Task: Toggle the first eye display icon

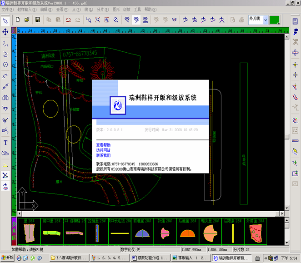Action: click(127, 20)
